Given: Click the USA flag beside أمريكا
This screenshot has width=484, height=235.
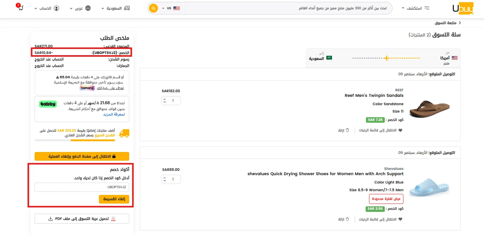Looking at the screenshot, I should [454, 58].
